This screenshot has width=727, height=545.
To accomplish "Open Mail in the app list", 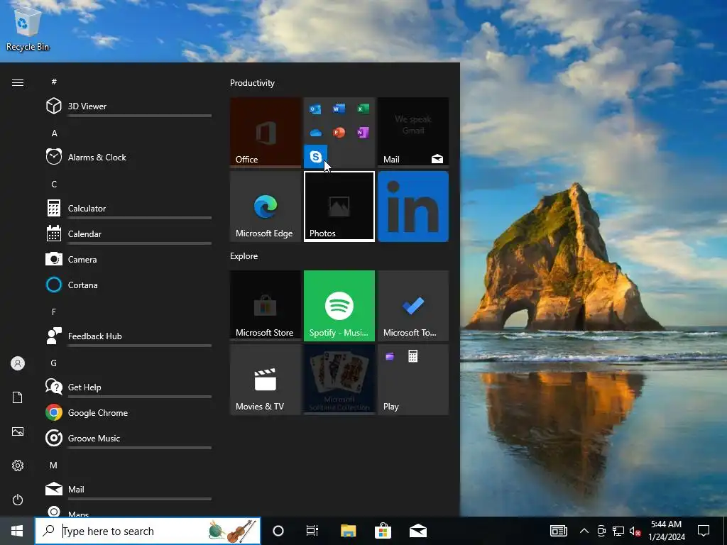I will pos(129,489).
